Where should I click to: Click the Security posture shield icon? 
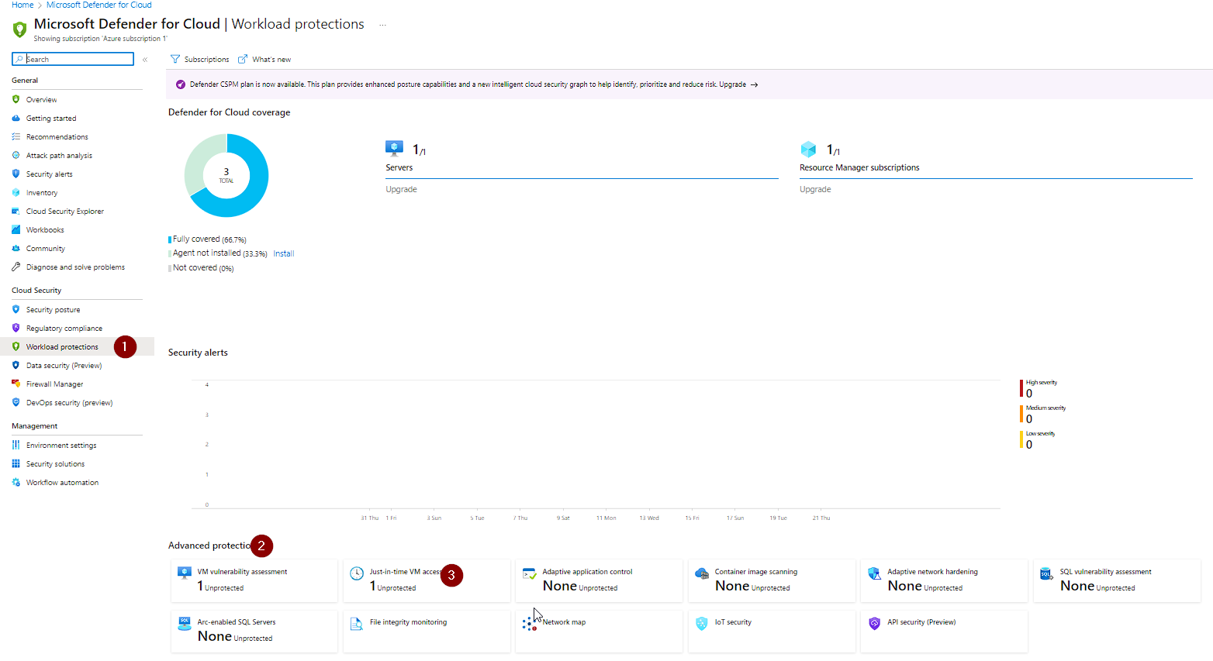pyautogui.click(x=16, y=309)
